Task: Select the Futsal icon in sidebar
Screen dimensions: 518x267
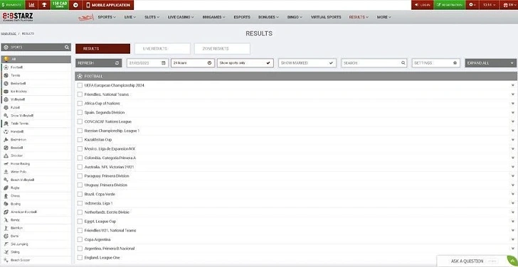Action: click(6, 107)
